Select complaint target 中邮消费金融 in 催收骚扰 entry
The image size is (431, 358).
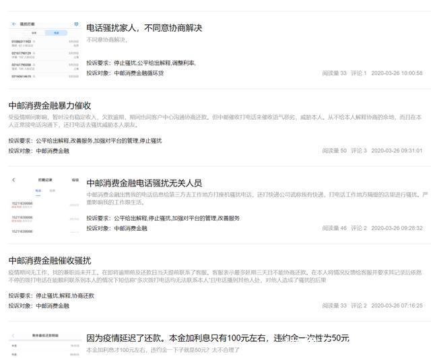(x=53, y=306)
